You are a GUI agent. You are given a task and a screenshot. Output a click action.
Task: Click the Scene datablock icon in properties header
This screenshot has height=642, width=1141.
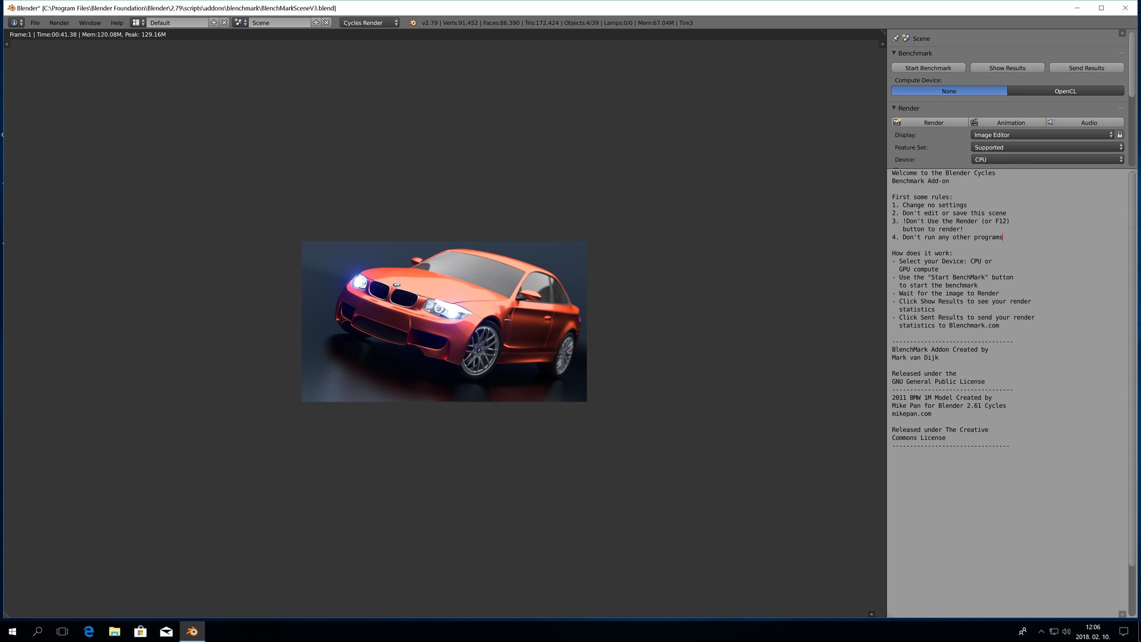(906, 38)
